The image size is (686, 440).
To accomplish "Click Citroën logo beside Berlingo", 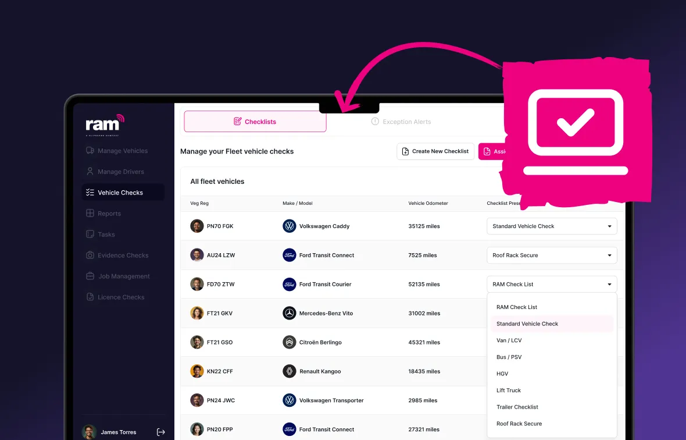I will pos(289,342).
